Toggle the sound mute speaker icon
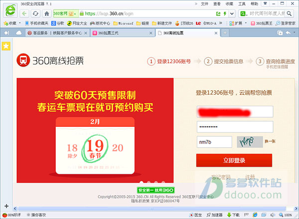This screenshot has width=299, height=219. point(273,215)
